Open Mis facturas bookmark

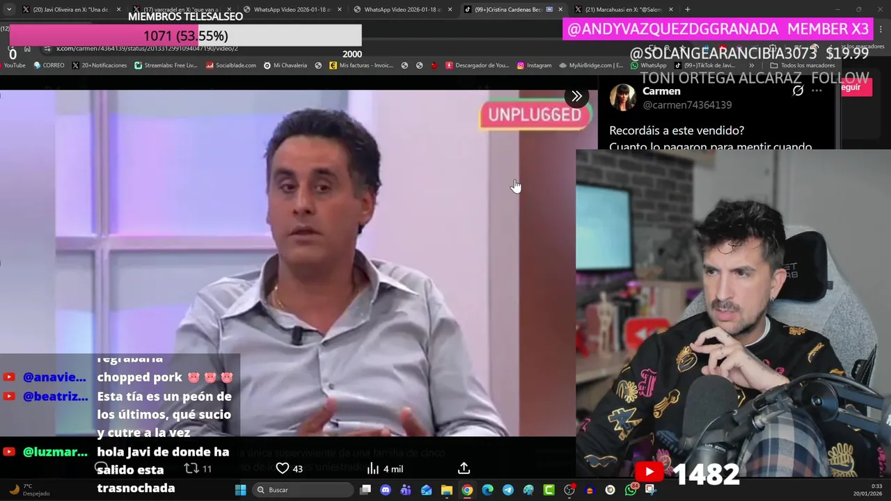361,65
